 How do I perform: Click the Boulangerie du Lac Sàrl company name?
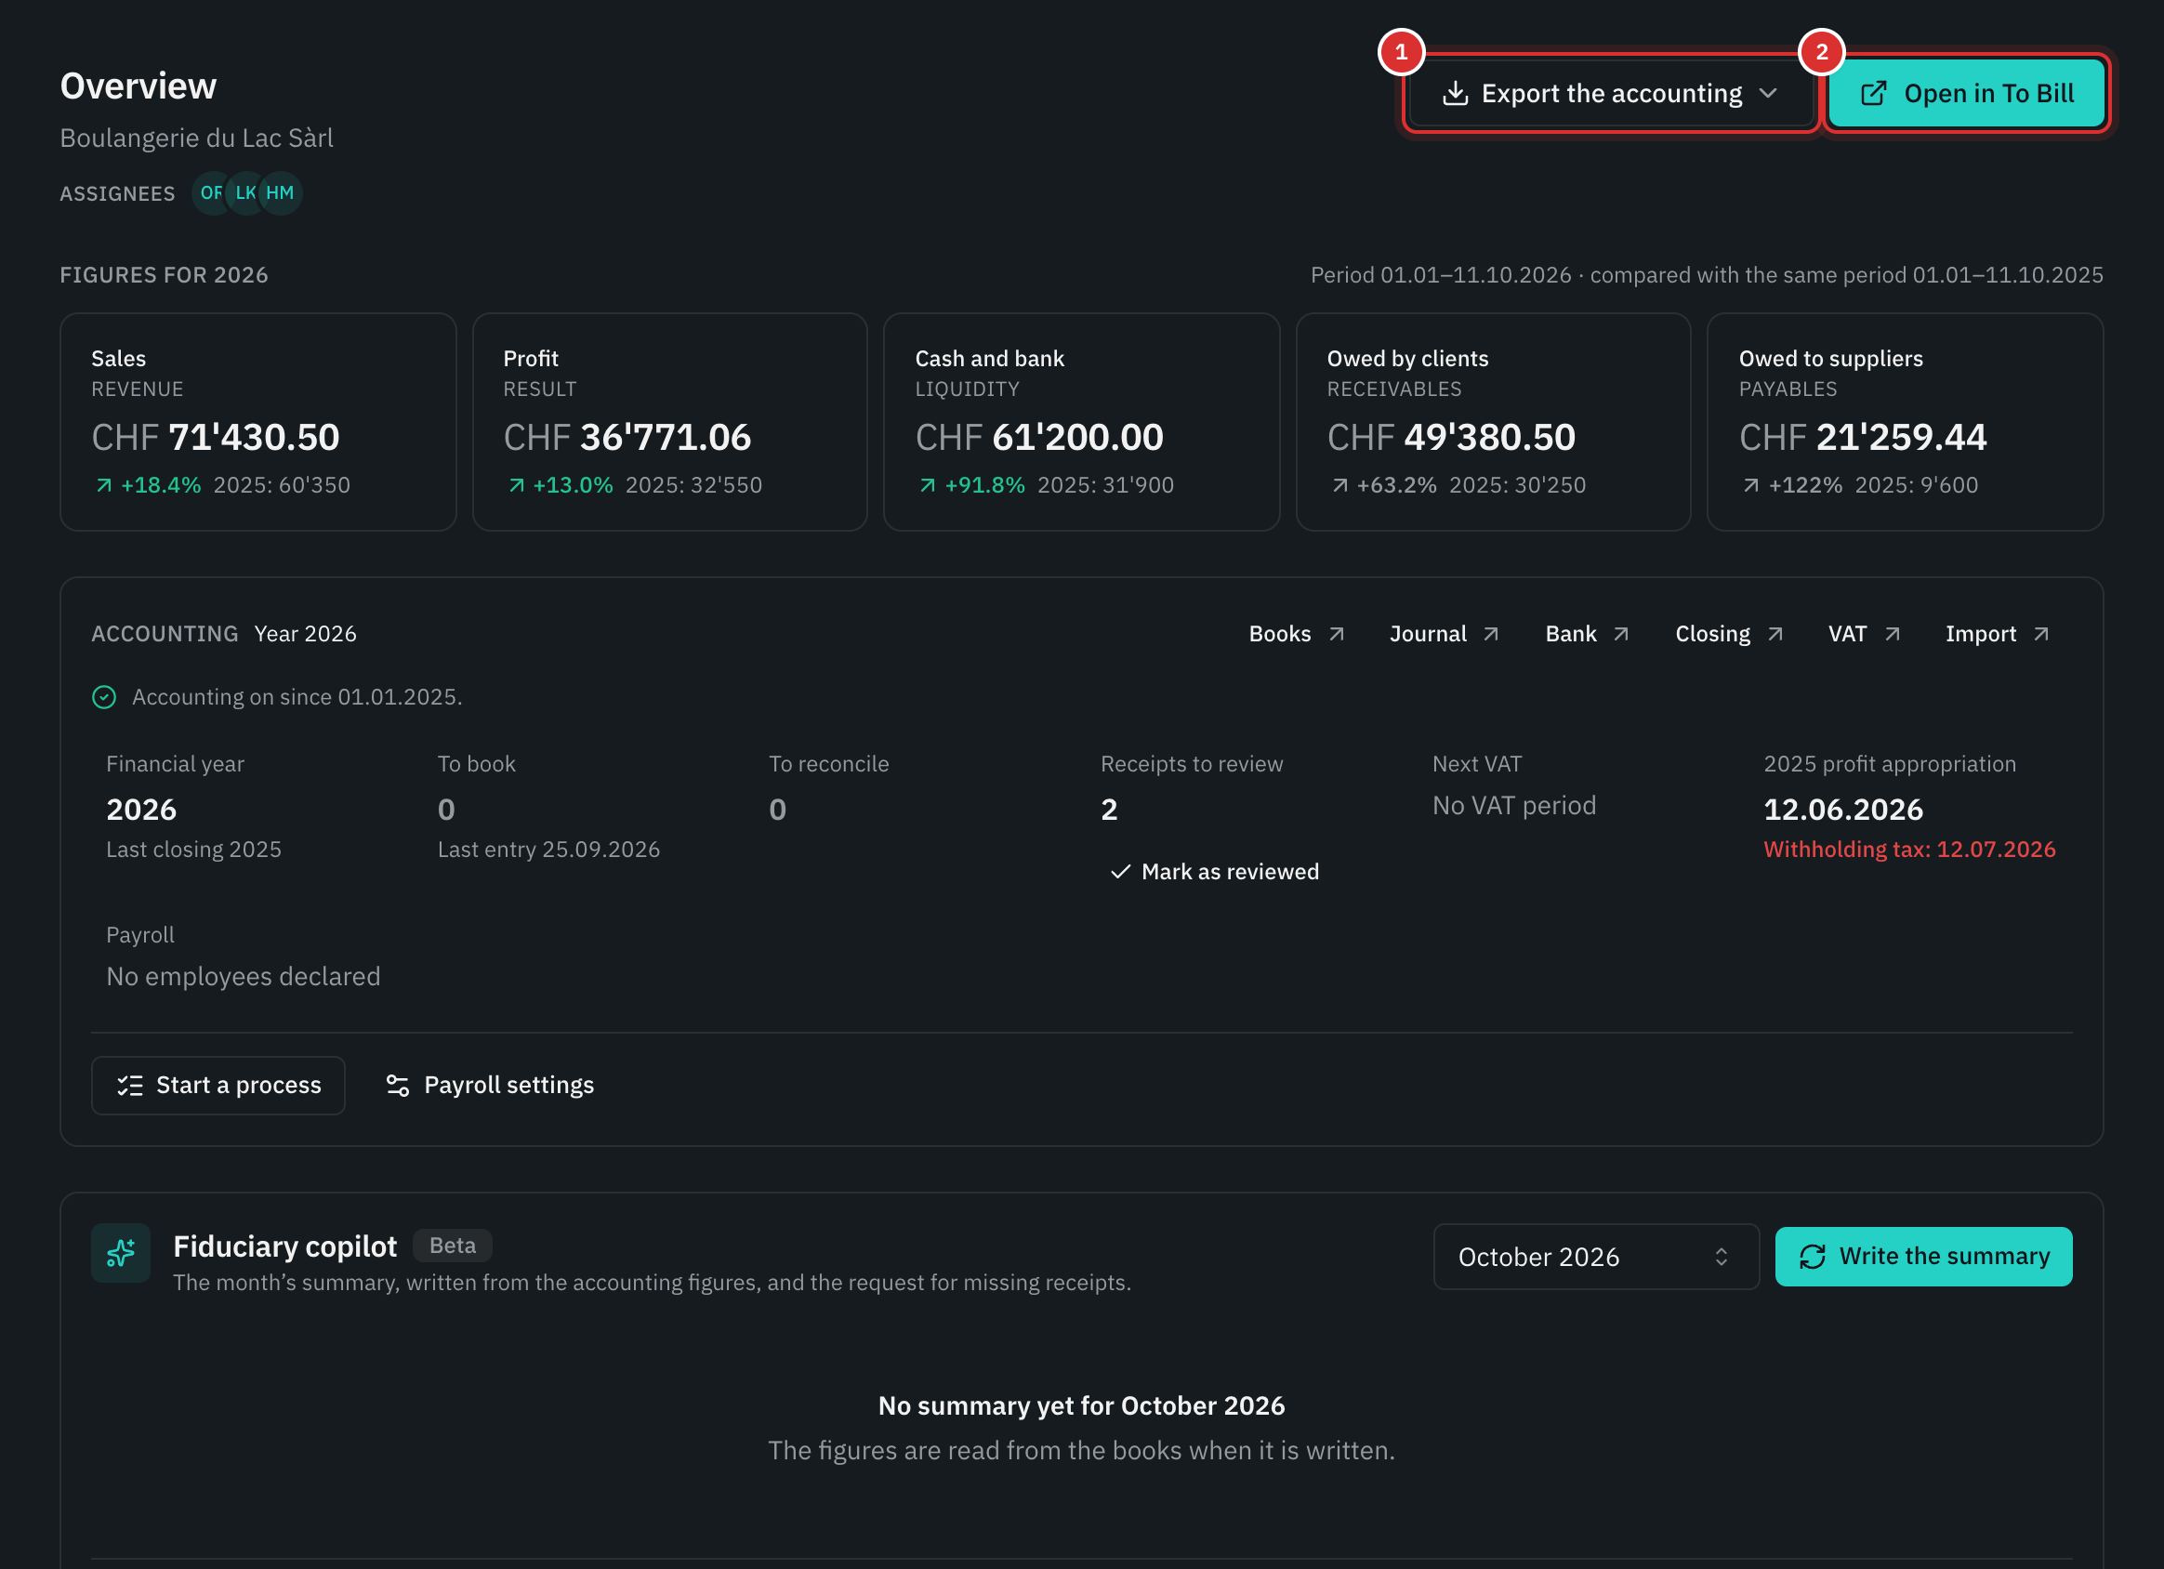coord(196,138)
